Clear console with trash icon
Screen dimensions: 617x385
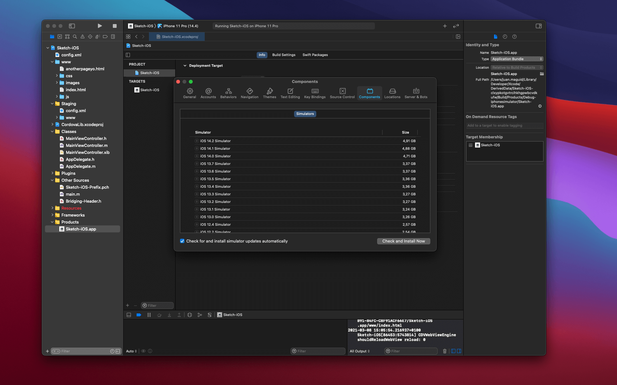click(x=445, y=351)
